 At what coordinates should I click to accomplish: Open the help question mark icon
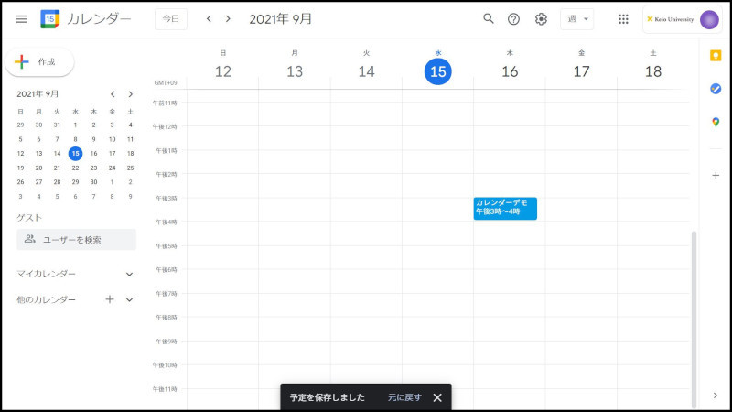tap(514, 19)
